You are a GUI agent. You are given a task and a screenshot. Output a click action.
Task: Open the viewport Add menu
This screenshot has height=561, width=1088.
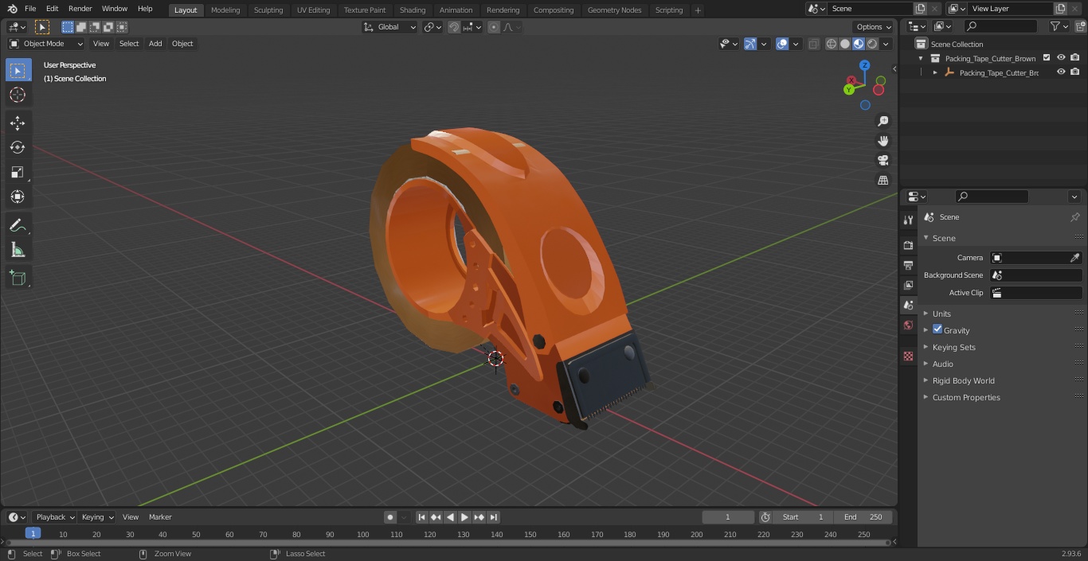[x=155, y=44]
